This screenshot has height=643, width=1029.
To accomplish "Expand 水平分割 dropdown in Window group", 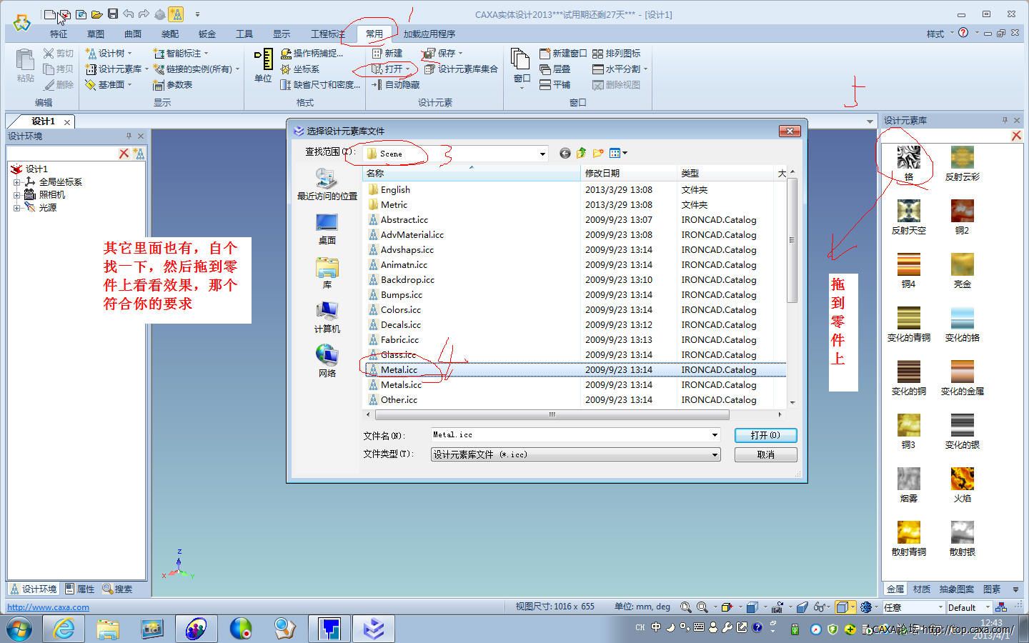I will pyautogui.click(x=645, y=69).
